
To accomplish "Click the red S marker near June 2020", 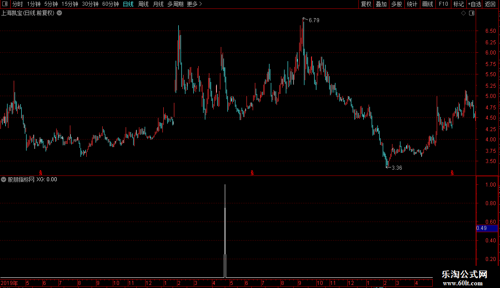I will click(x=252, y=173).
